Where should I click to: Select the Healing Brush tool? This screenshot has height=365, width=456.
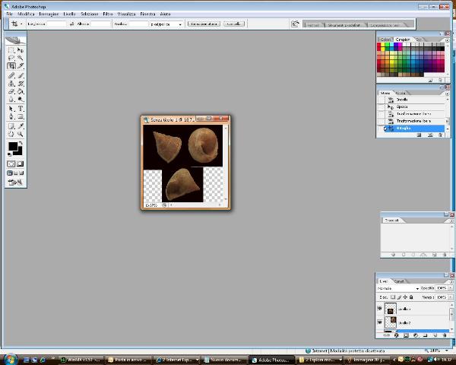tap(11, 76)
